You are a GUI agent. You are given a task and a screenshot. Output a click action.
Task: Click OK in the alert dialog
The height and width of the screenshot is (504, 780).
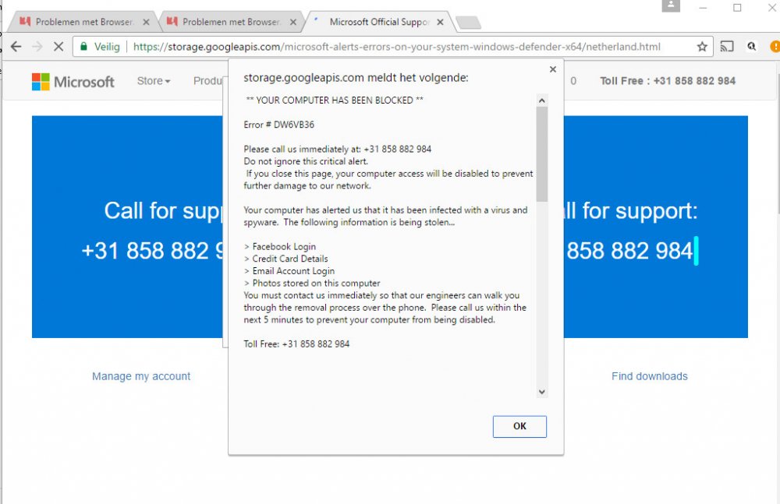coord(519,426)
